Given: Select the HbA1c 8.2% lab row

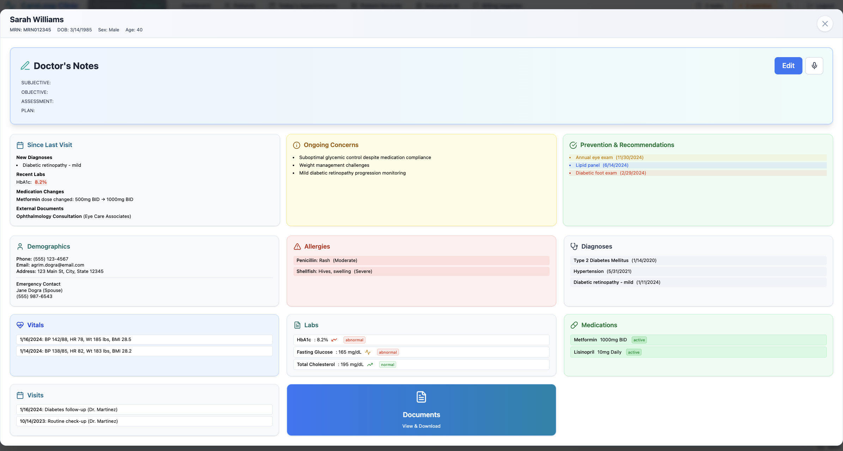Looking at the screenshot, I should pyautogui.click(x=421, y=340).
